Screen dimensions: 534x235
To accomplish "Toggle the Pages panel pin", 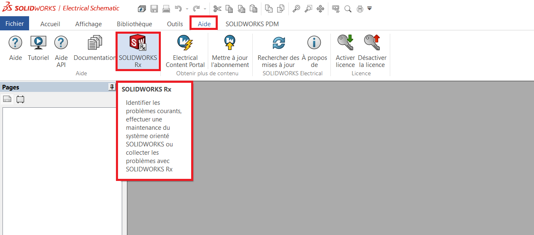I will pos(112,87).
